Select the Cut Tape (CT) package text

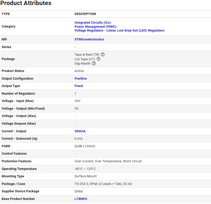pyautogui.click(x=85, y=59)
